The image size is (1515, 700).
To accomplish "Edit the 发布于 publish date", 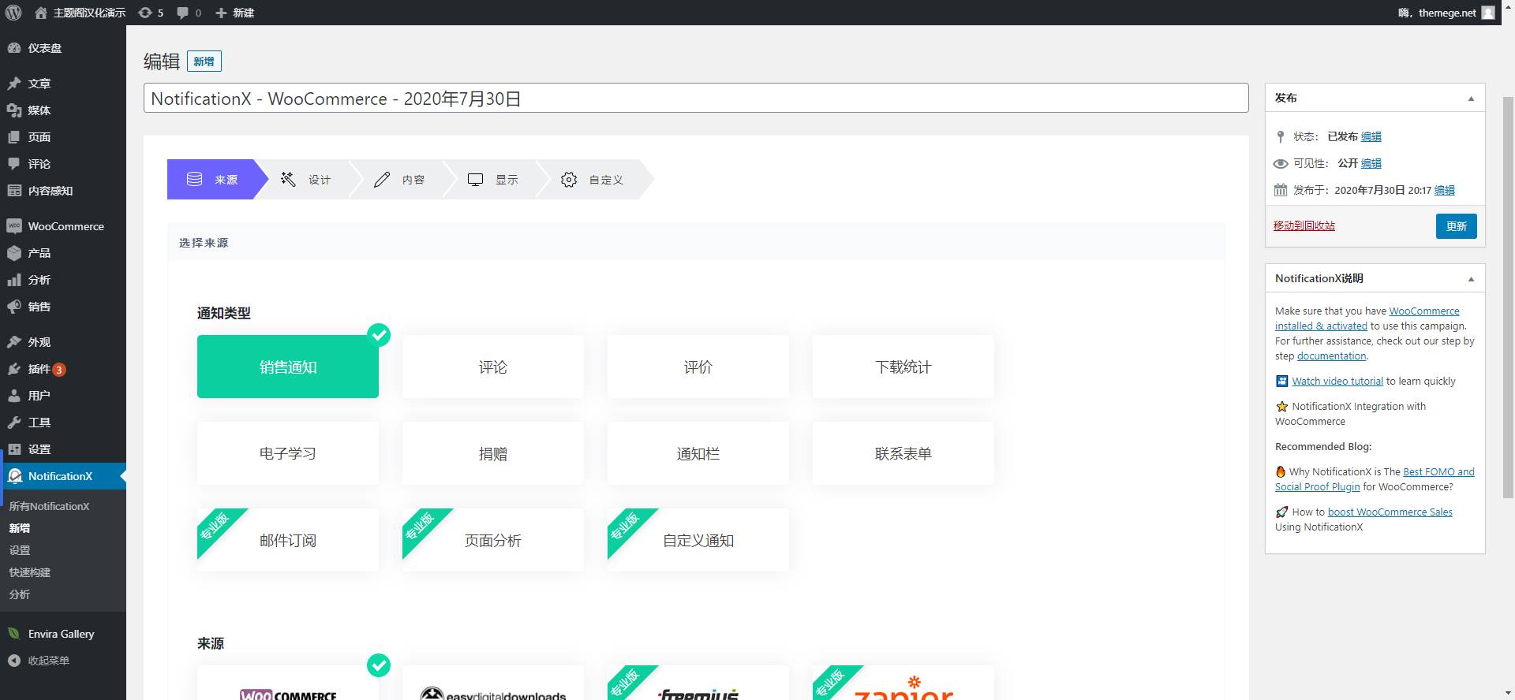I will click(x=1444, y=190).
